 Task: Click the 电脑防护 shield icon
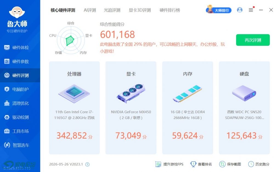pyautogui.click(x=7, y=89)
